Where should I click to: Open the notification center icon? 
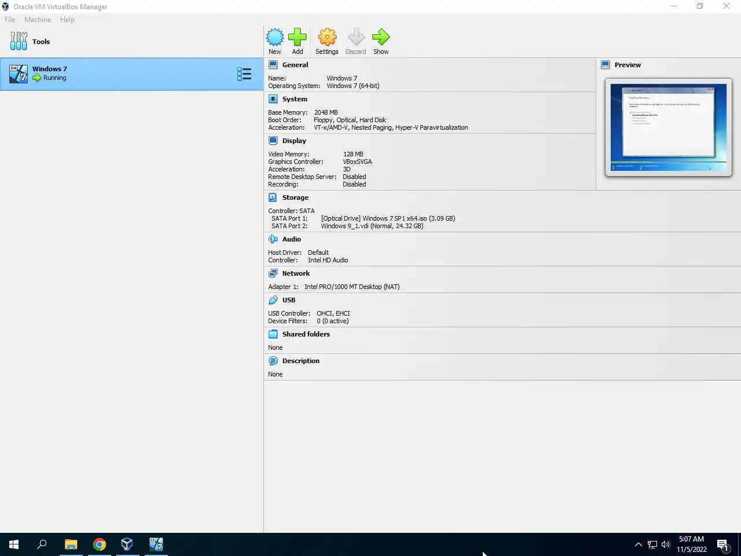click(x=723, y=544)
